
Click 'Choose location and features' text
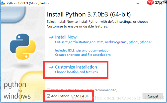click(x=76, y=72)
